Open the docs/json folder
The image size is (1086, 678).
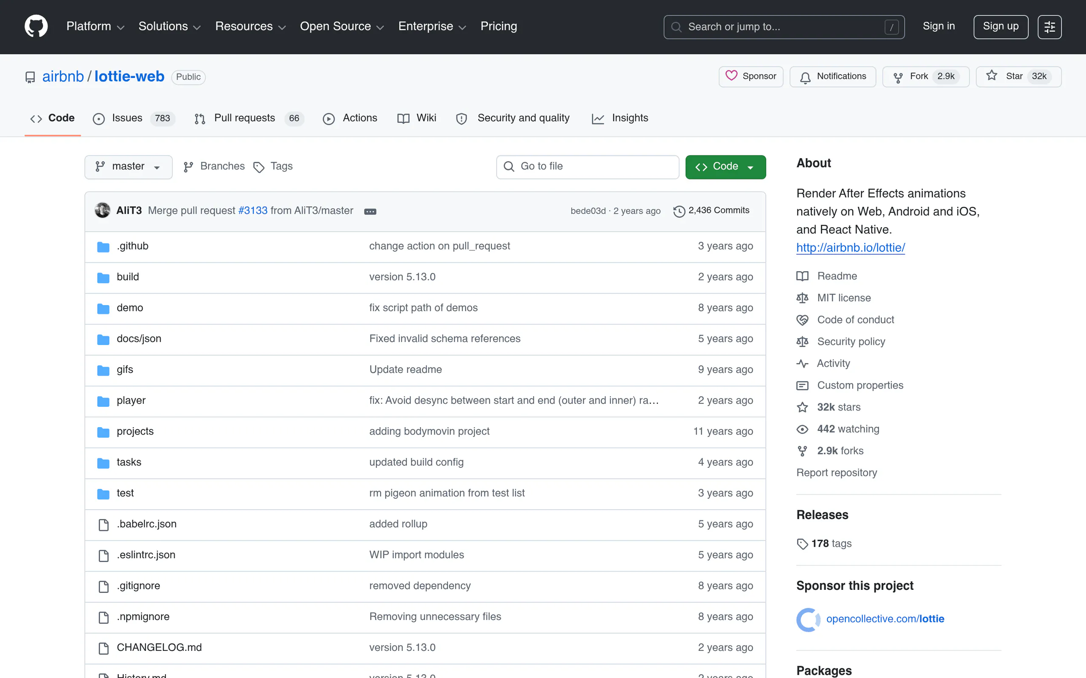139,339
